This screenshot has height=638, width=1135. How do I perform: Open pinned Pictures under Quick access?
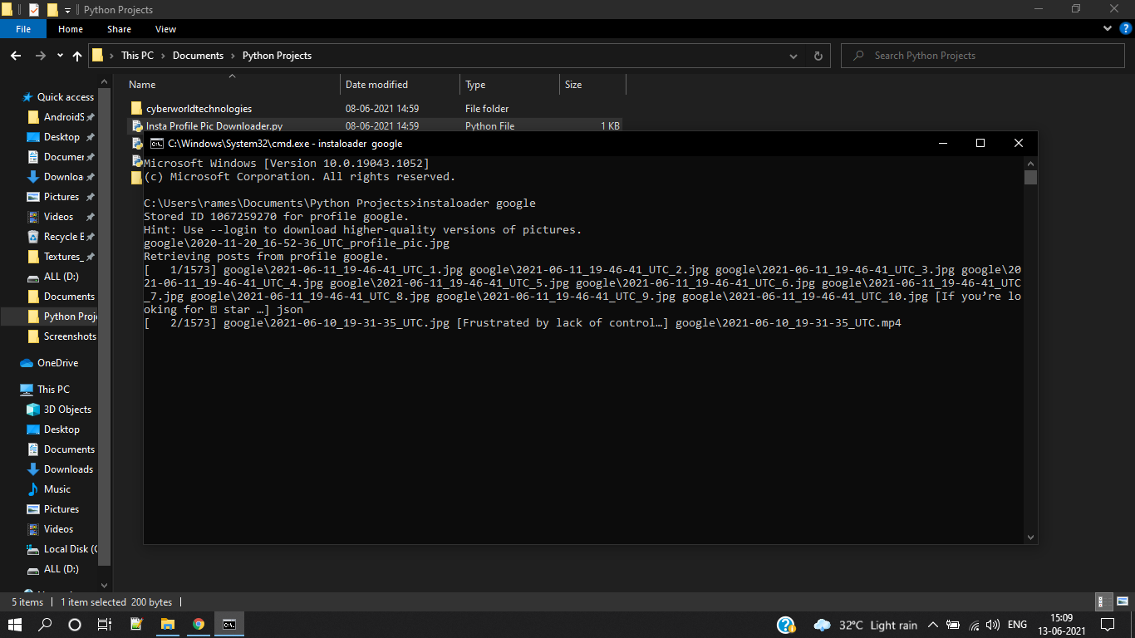pyautogui.click(x=61, y=197)
